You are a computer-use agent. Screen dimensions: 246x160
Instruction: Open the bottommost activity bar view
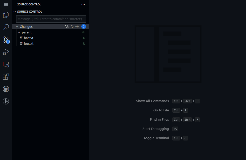[6, 101]
